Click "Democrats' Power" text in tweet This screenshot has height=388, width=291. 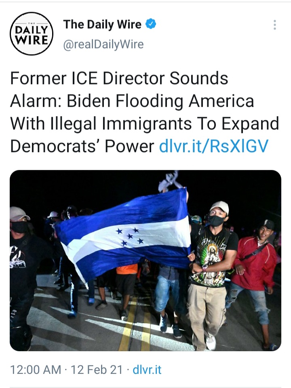point(82,146)
